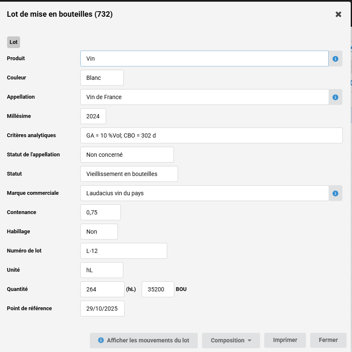
Task: Click the Produit field containing Vin
Action: click(x=204, y=59)
